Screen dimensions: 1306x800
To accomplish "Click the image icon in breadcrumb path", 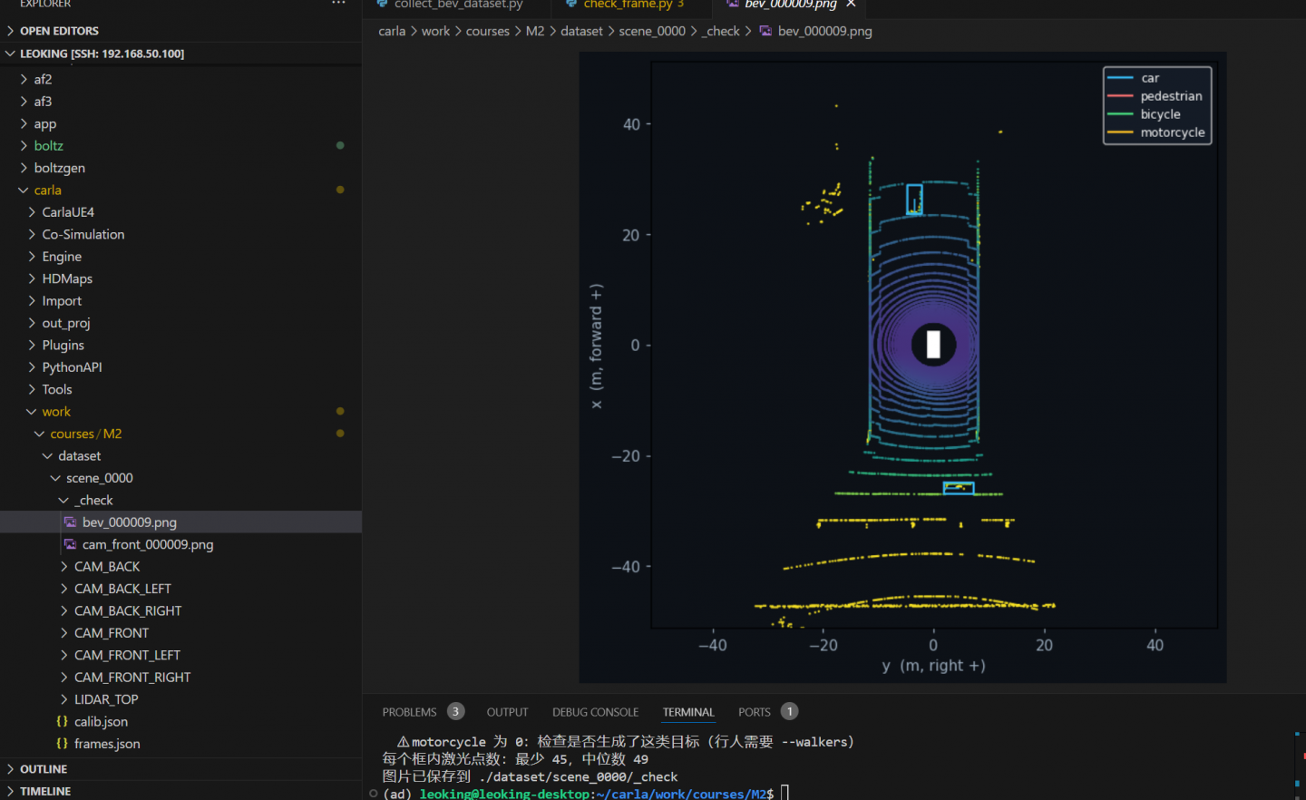I will pyautogui.click(x=765, y=31).
